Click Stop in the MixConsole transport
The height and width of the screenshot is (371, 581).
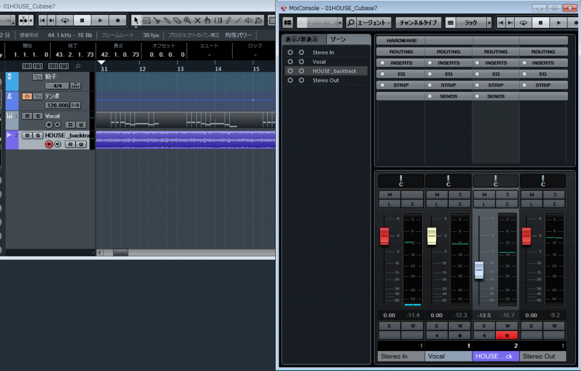click(x=541, y=23)
